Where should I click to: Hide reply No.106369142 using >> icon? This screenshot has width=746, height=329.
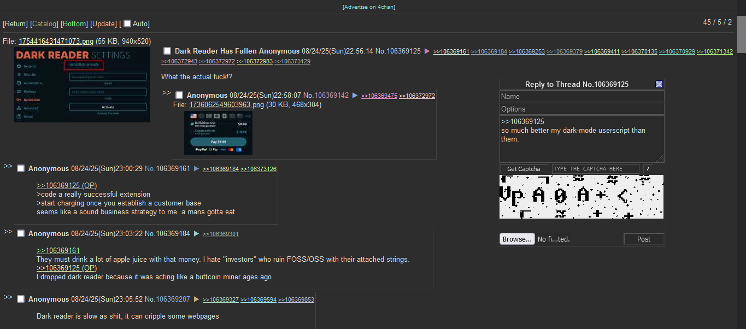coord(167,92)
